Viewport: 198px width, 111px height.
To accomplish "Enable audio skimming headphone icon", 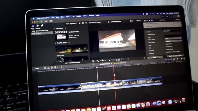I will coord(171,59).
